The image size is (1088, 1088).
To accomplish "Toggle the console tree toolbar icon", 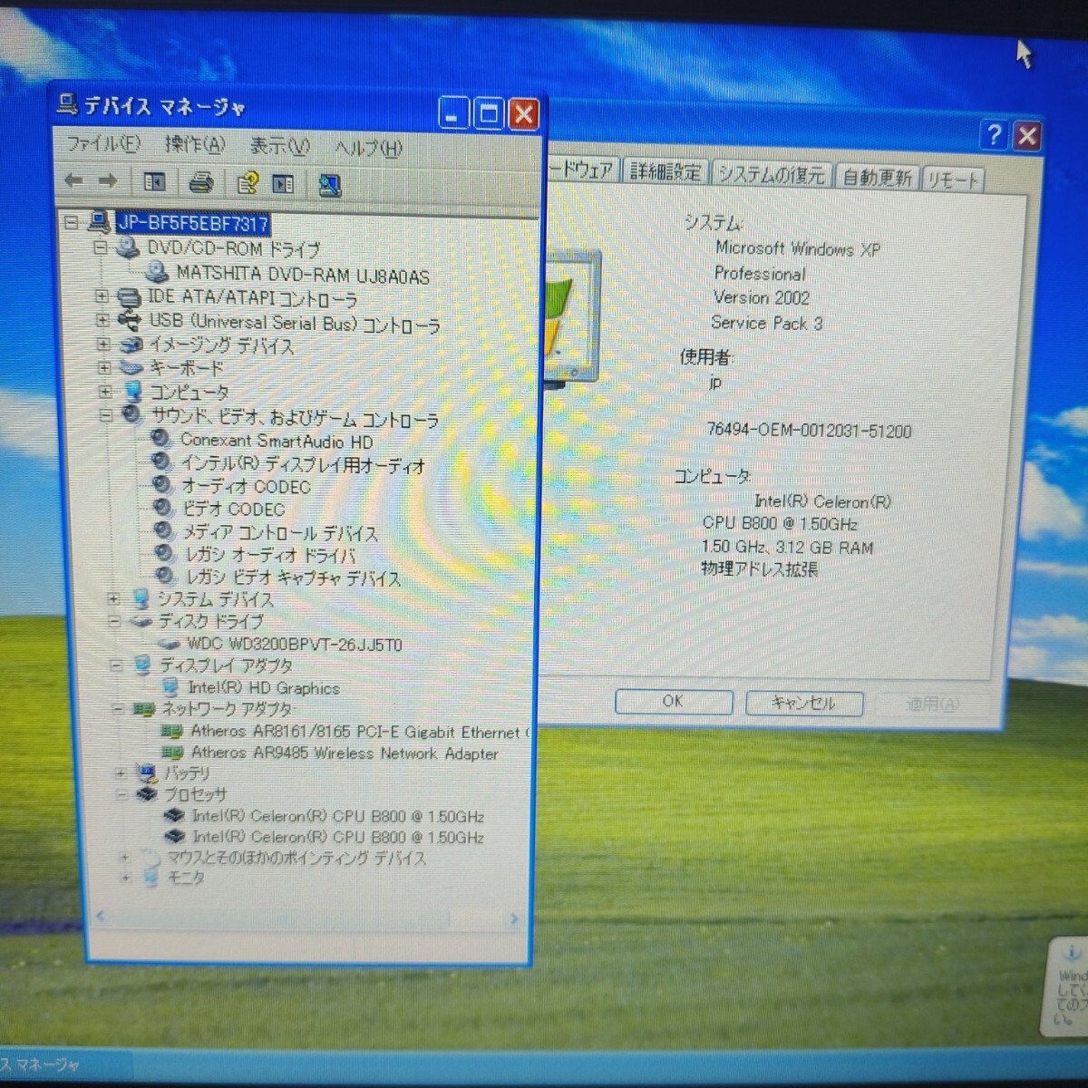I will click(x=155, y=182).
